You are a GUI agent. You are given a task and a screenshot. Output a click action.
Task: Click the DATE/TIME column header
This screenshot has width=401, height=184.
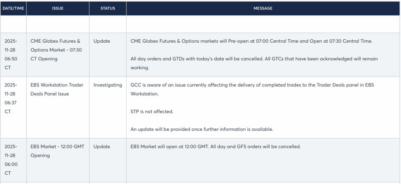13,8
